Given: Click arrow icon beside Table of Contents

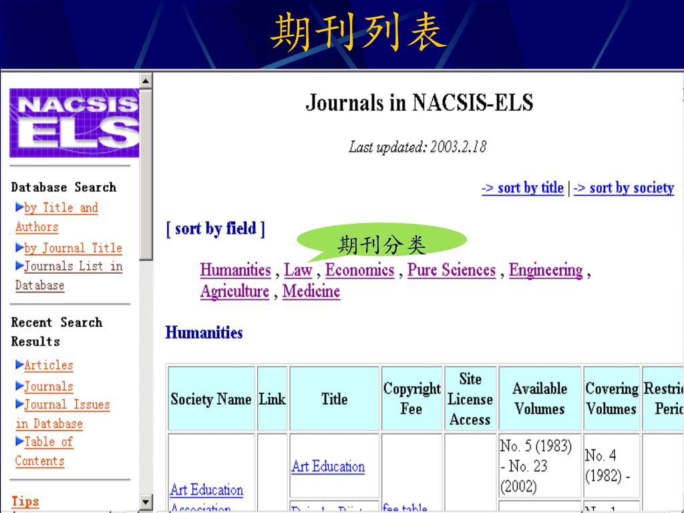Looking at the screenshot, I should click(x=19, y=441).
